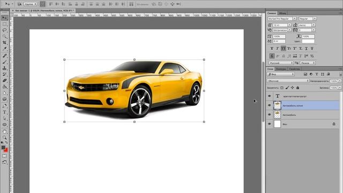Toggle Strikethrough in Character panel

[x=312, y=48]
